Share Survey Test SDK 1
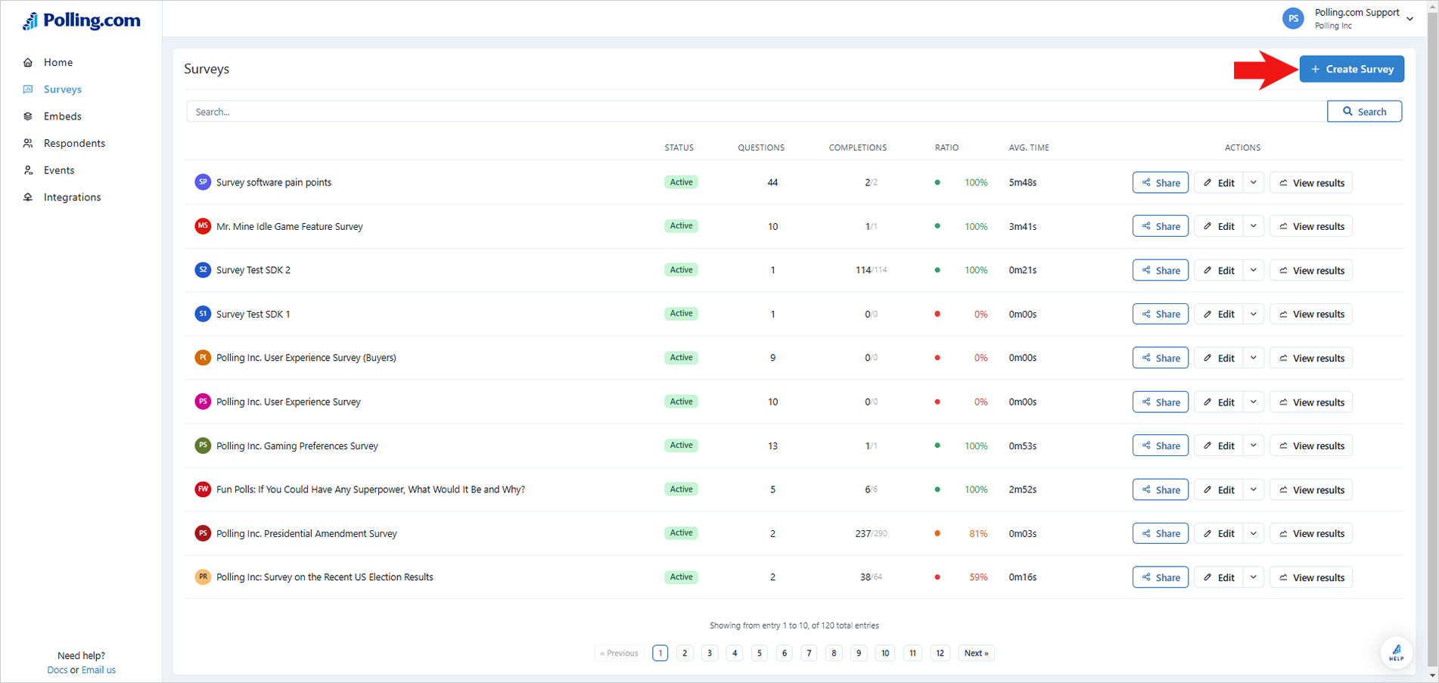 (1160, 314)
